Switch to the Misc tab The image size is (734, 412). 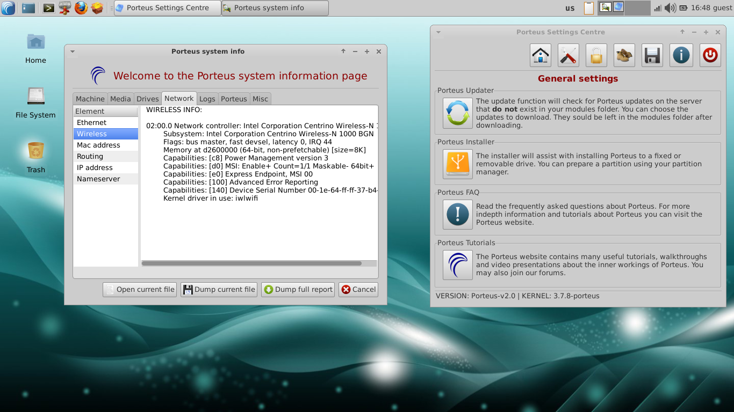[x=261, y=99]
